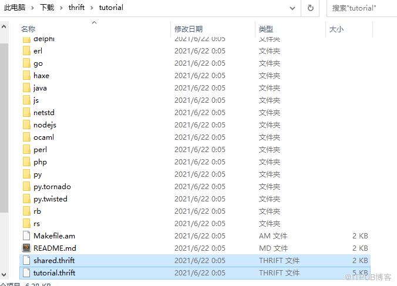Select the php folder name
The width and height of the screenshot is (397, 286).
40,162
